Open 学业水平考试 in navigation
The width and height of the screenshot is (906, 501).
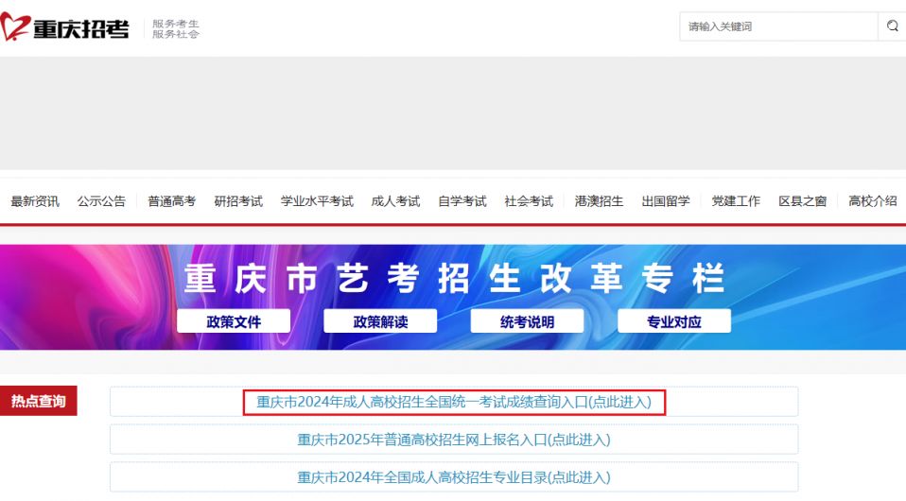pyautogui.click(x=317, y=201)
